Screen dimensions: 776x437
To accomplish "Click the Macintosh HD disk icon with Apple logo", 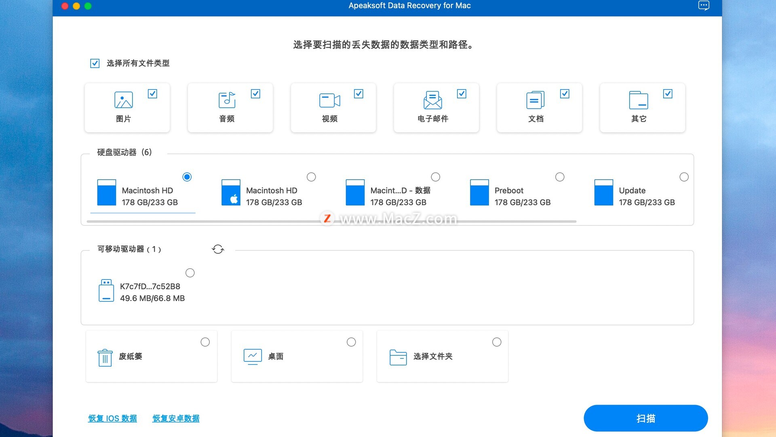I will (x=231, y=193).
